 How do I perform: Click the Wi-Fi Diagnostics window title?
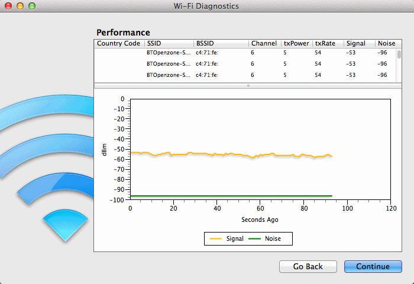206,6
